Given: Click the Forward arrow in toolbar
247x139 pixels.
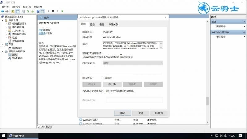Looking at the screenshot, I should click(x=7, y=11).
